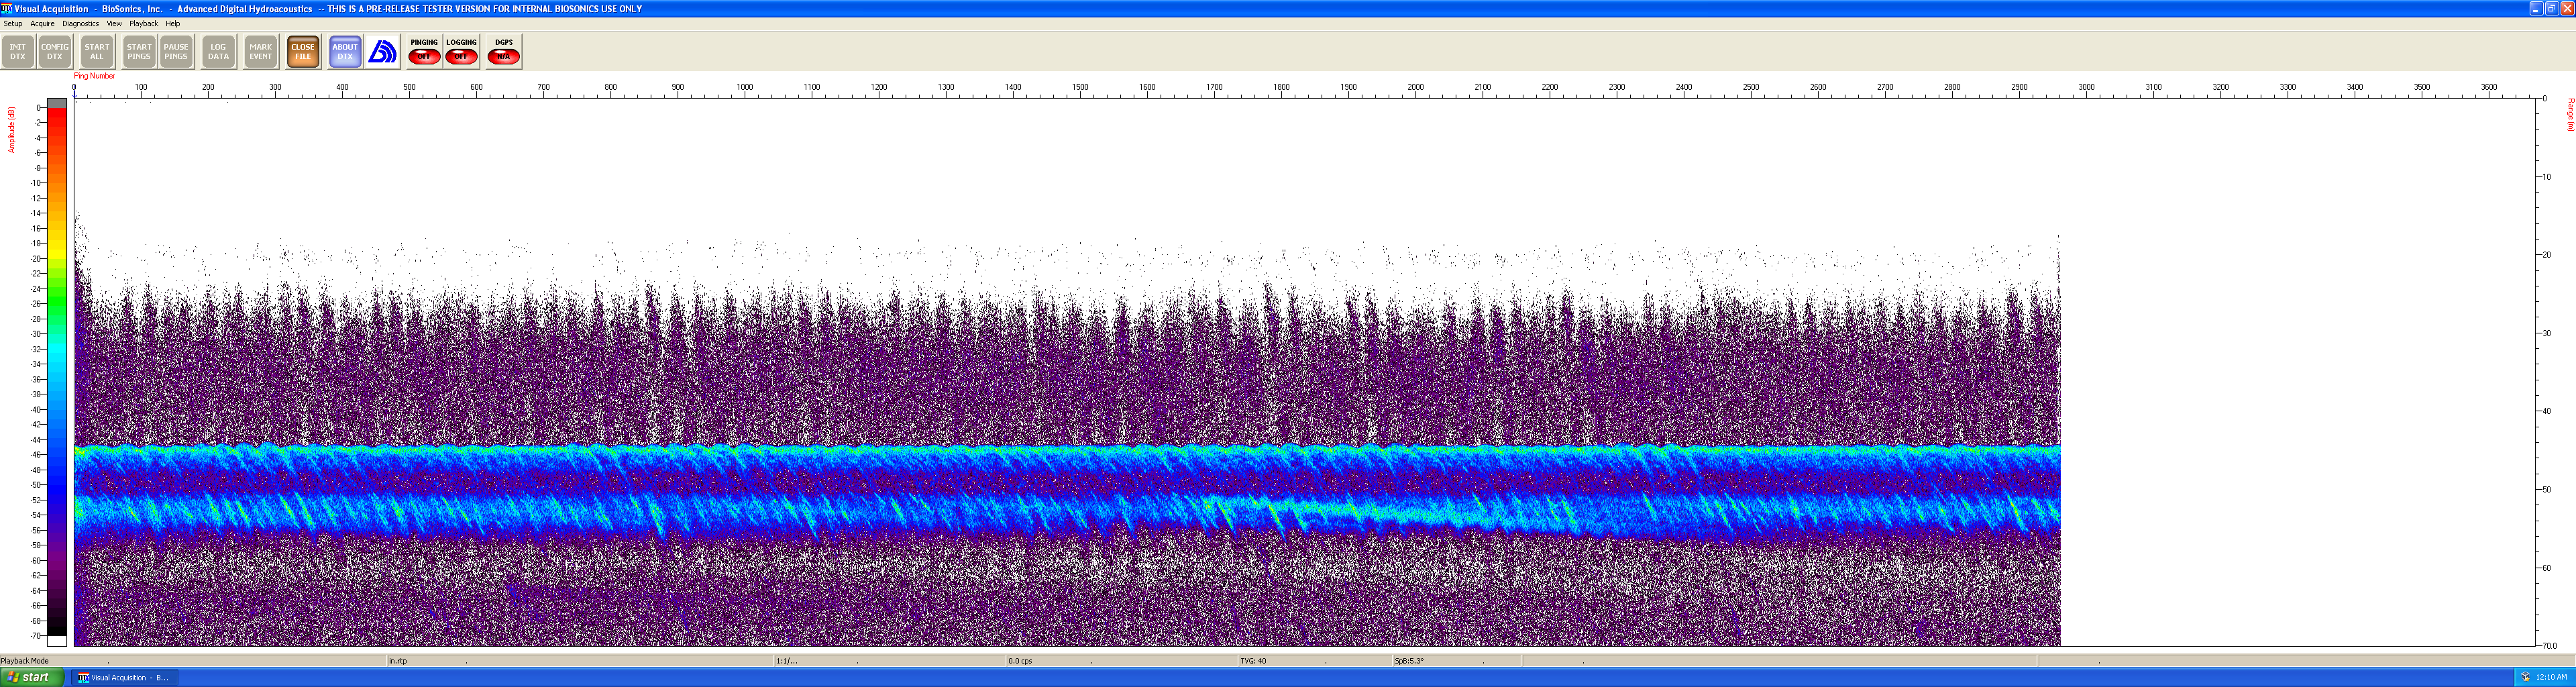Open the Playback menu
Viewport: 2576px width, 687px height.
[143, 23]
